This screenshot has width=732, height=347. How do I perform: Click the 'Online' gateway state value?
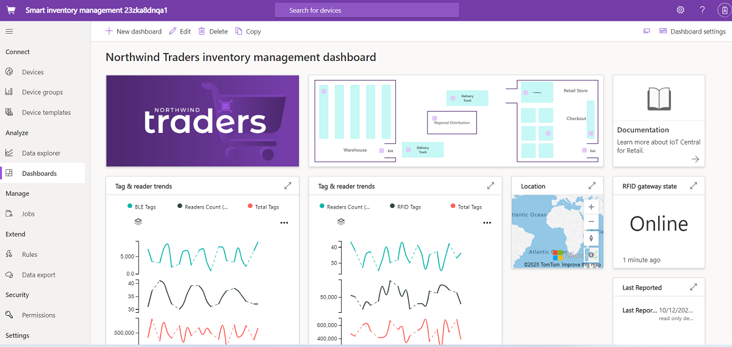click(x=659, y=224)
